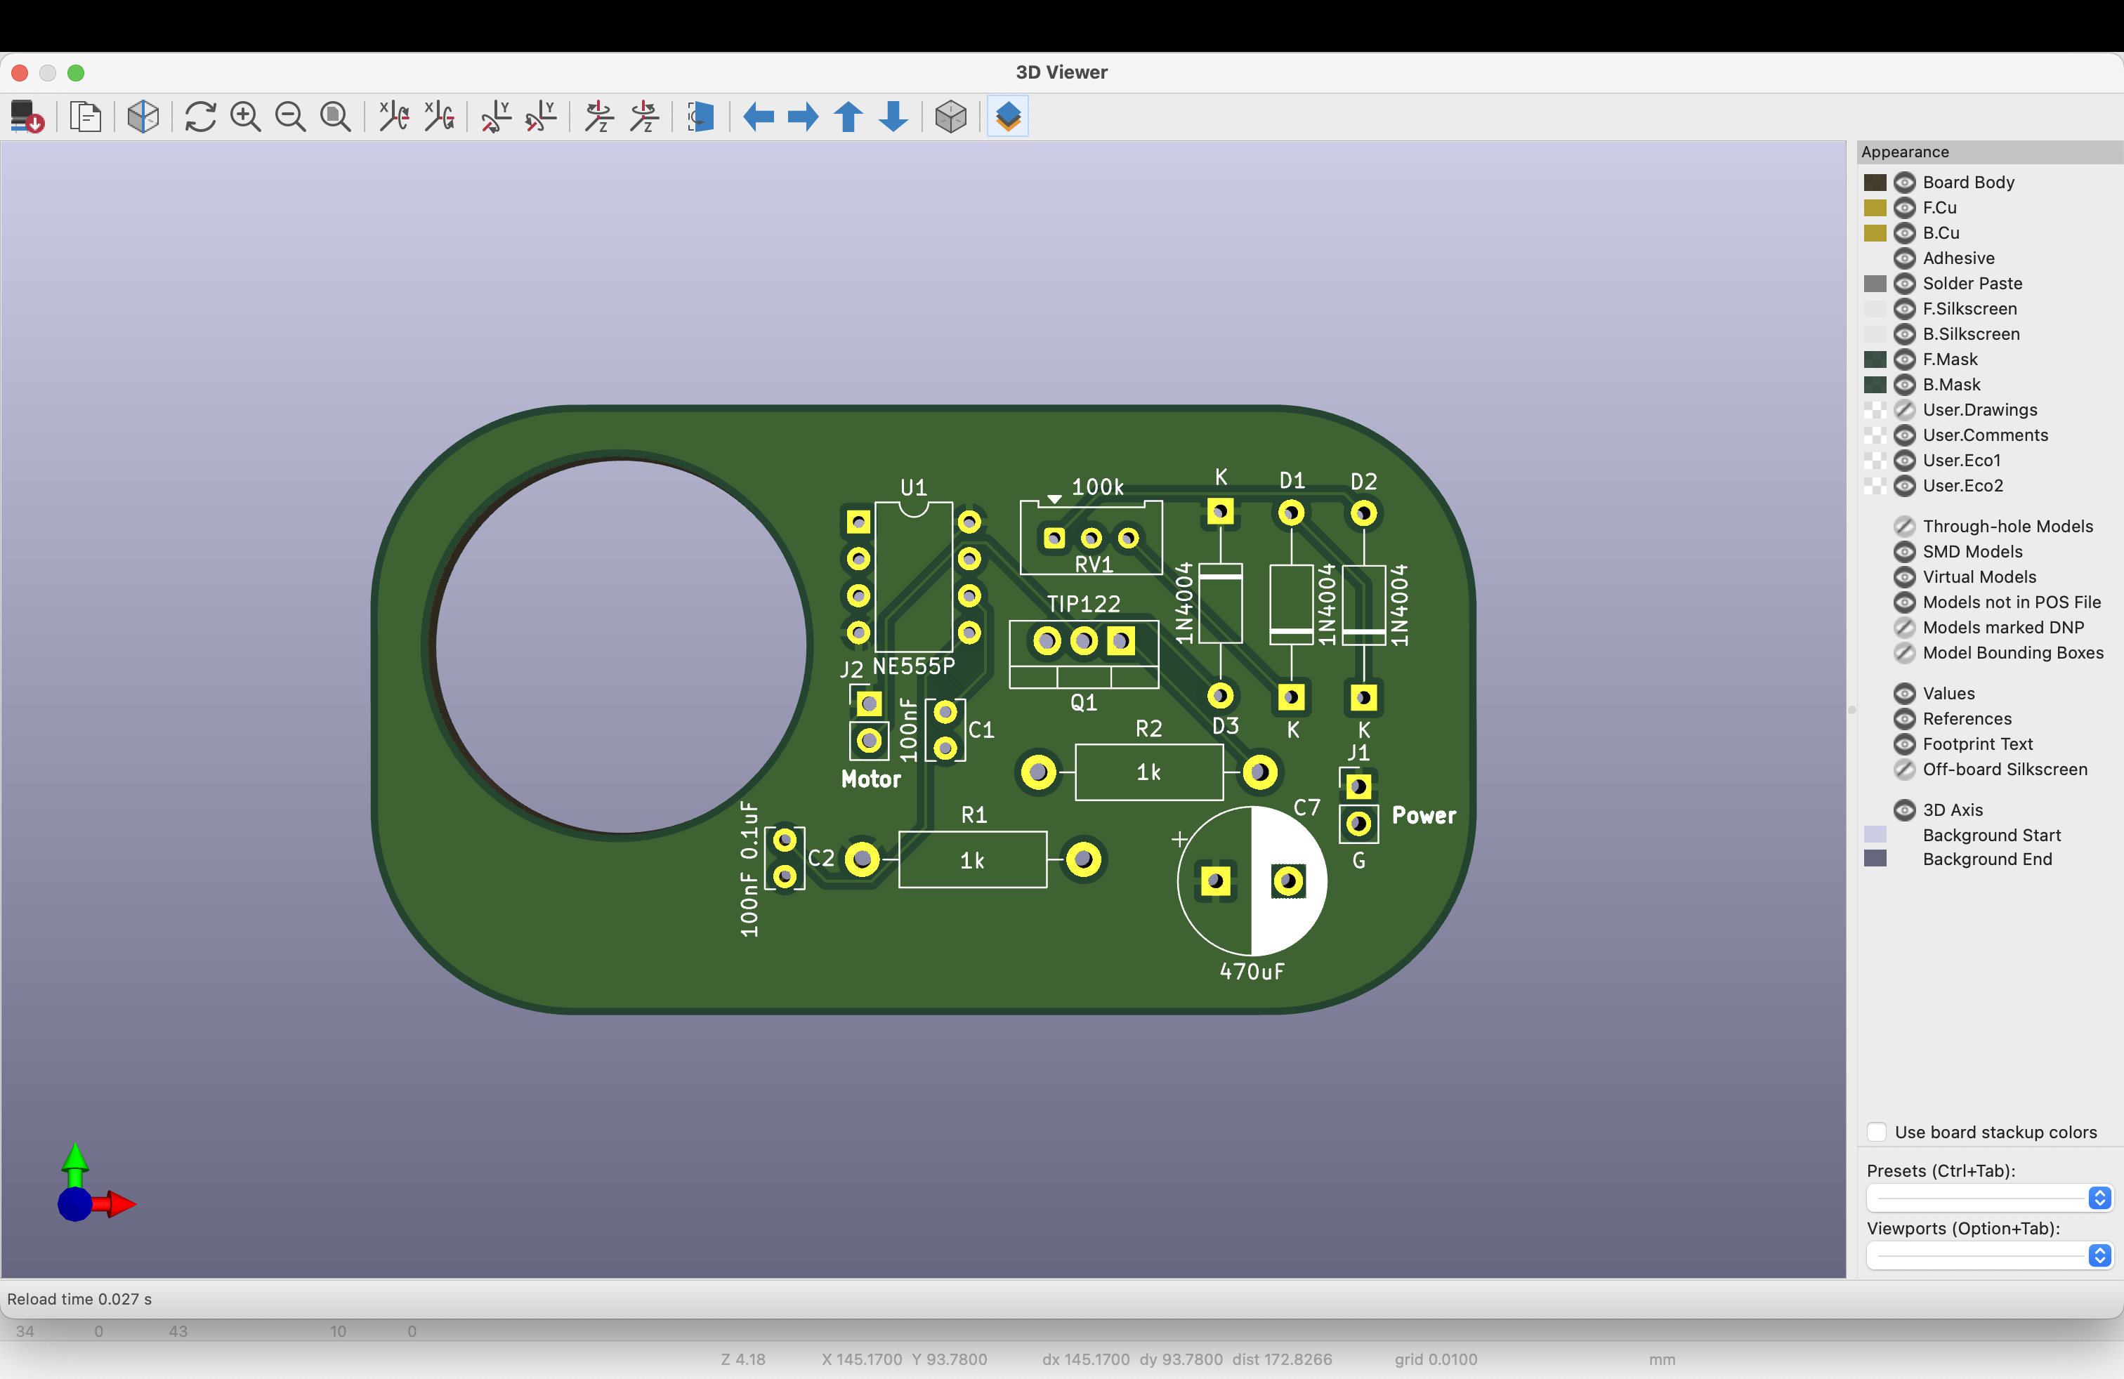The width and height of the screenshot is (2124, 1379).
Task: Toggle Solder Paste visibility
Action: click(1904, 284)
